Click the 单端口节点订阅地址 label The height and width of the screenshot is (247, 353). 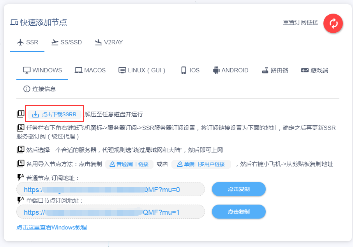(55, 201)
